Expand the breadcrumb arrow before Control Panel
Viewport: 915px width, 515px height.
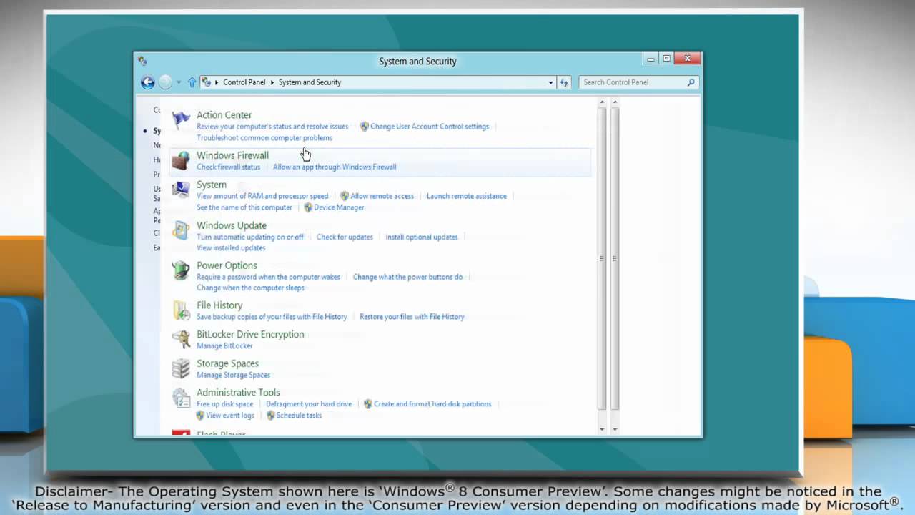point(217,82)
